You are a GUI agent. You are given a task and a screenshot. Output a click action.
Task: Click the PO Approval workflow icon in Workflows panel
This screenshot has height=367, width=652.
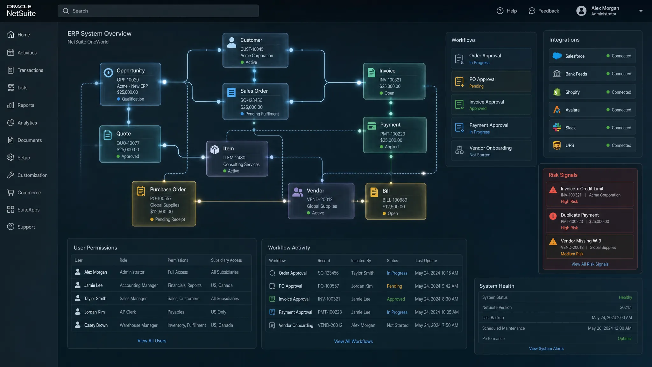click(459, 82)
